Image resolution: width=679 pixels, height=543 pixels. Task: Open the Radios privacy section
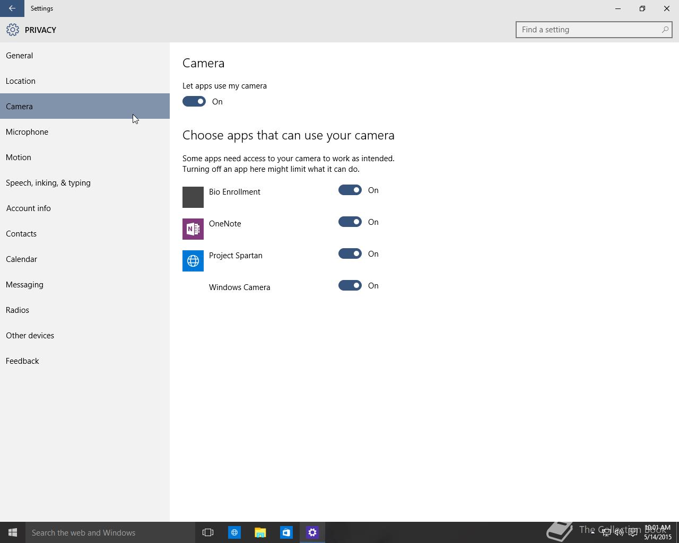coord(85,310)
